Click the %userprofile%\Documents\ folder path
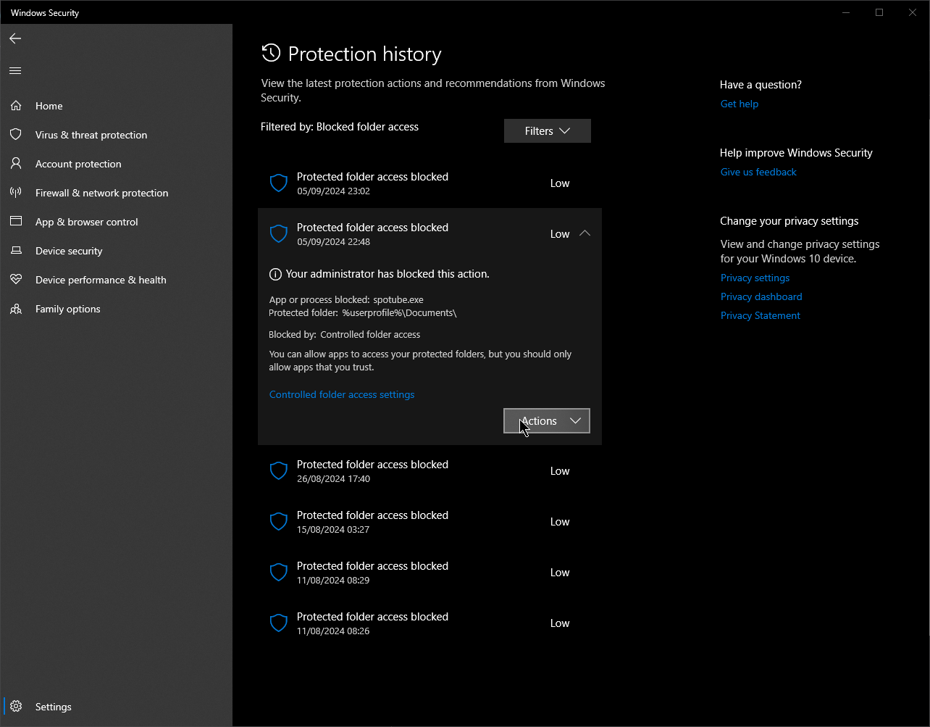The width and height of the screenshot is (930, 727). click(x=400, y=313)
